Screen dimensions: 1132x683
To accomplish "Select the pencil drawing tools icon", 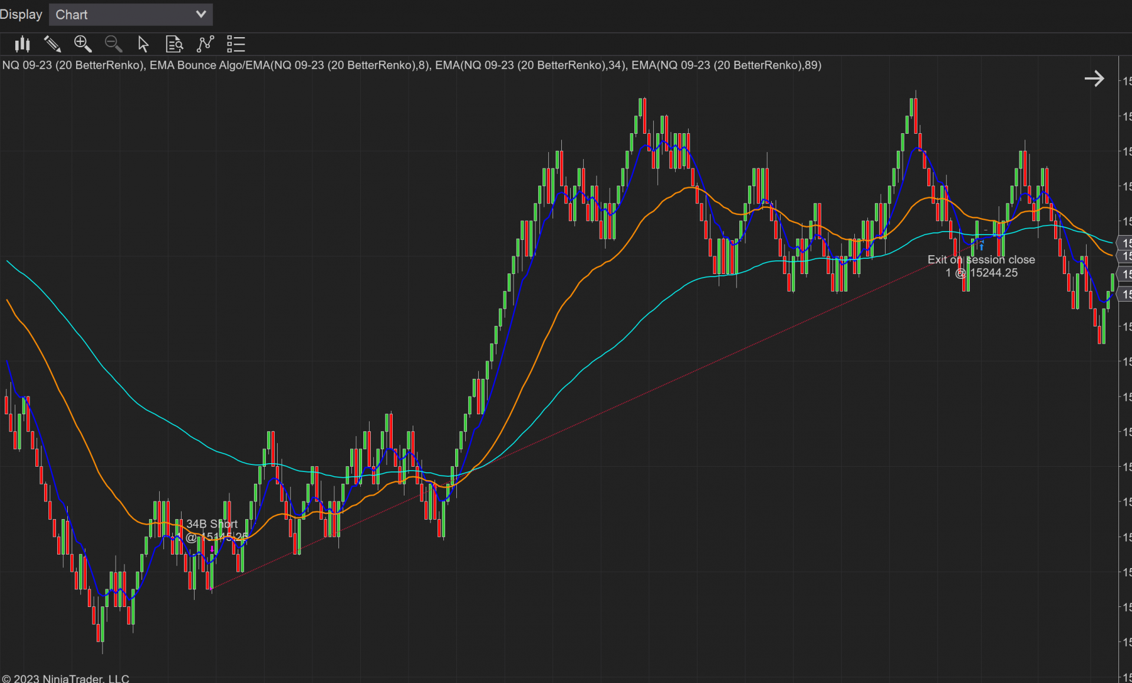I will [52, 44].
